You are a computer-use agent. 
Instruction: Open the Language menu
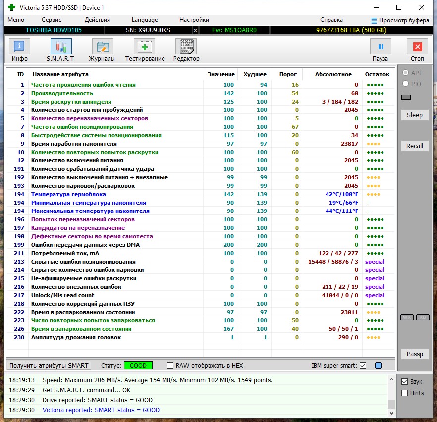[x=145, y=20]
